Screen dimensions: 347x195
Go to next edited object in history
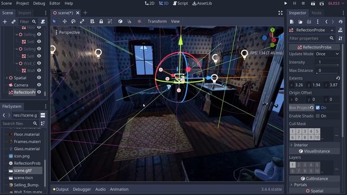coord(332,22)
